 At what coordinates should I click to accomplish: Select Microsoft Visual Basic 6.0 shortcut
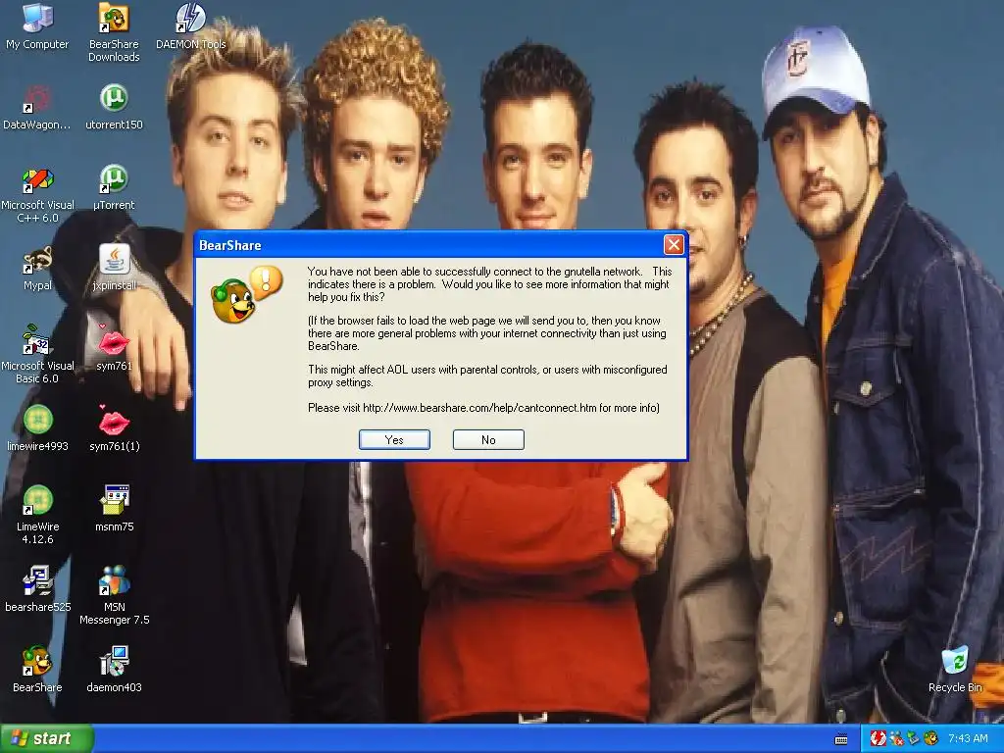37,354
